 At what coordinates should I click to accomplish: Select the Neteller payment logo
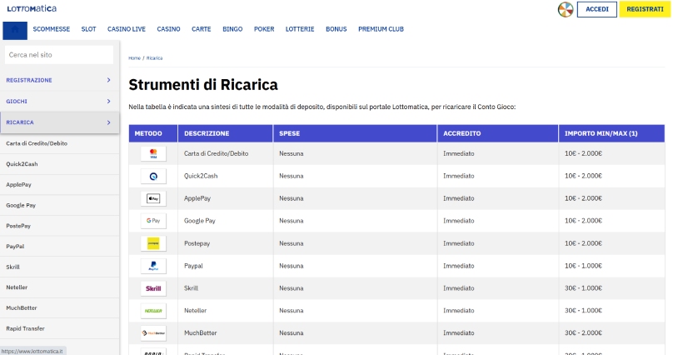tap(153, 310)
